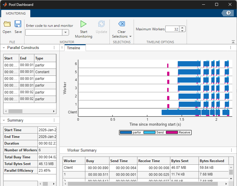Image resolution: width=237 pixels, height=186 pixels.
Task: Save the monitoring session
Action: (x=18, y=27)
